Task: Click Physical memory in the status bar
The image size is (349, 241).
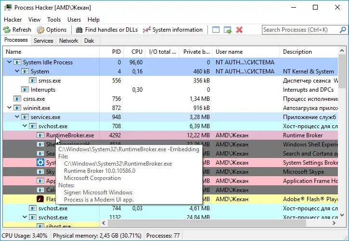Action: (x=97, y=235)
